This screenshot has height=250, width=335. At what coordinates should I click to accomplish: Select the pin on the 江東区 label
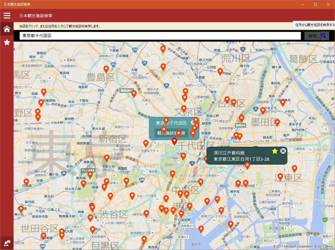[x=280, y=177]
